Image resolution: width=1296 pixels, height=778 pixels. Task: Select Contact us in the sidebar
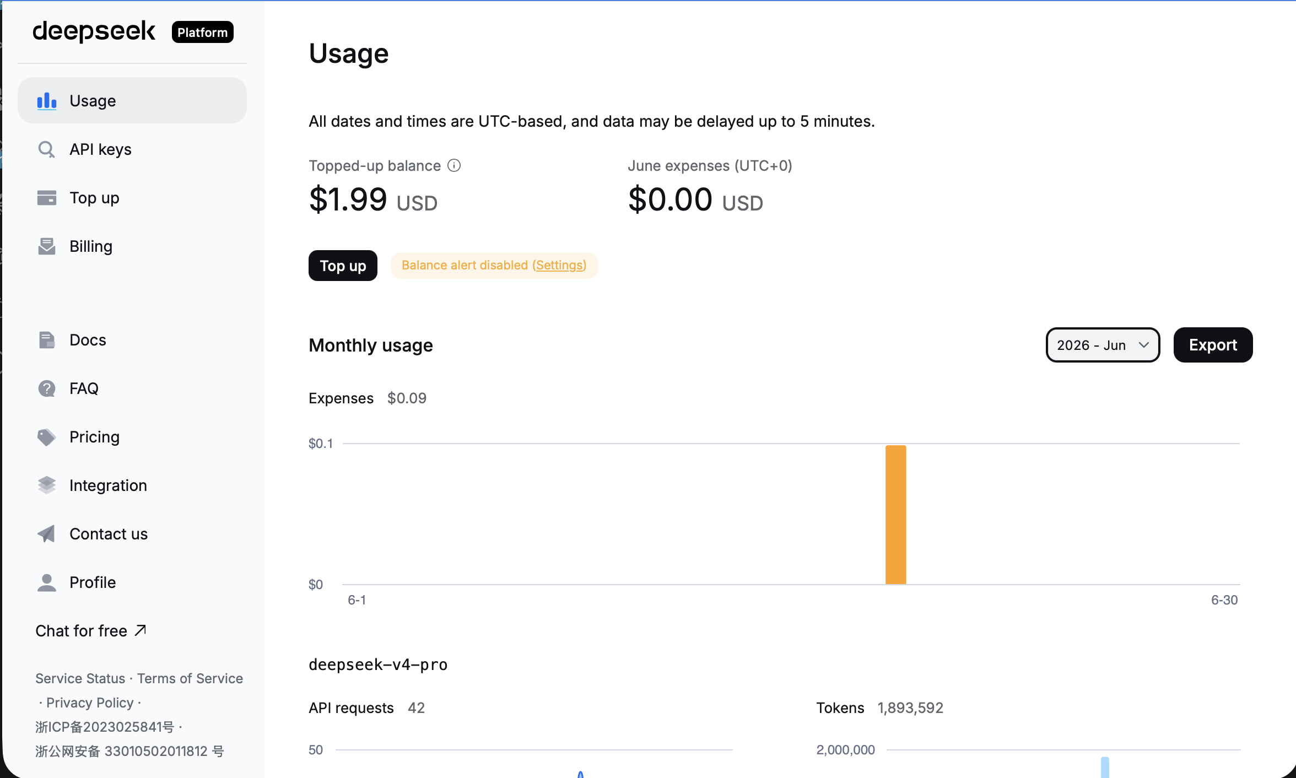pos(132,534)
